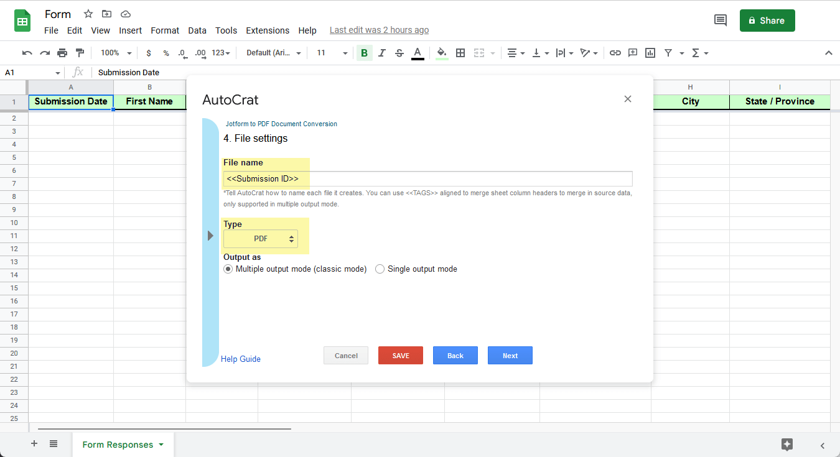Open the text rotation dropdown

coord(589,53)
